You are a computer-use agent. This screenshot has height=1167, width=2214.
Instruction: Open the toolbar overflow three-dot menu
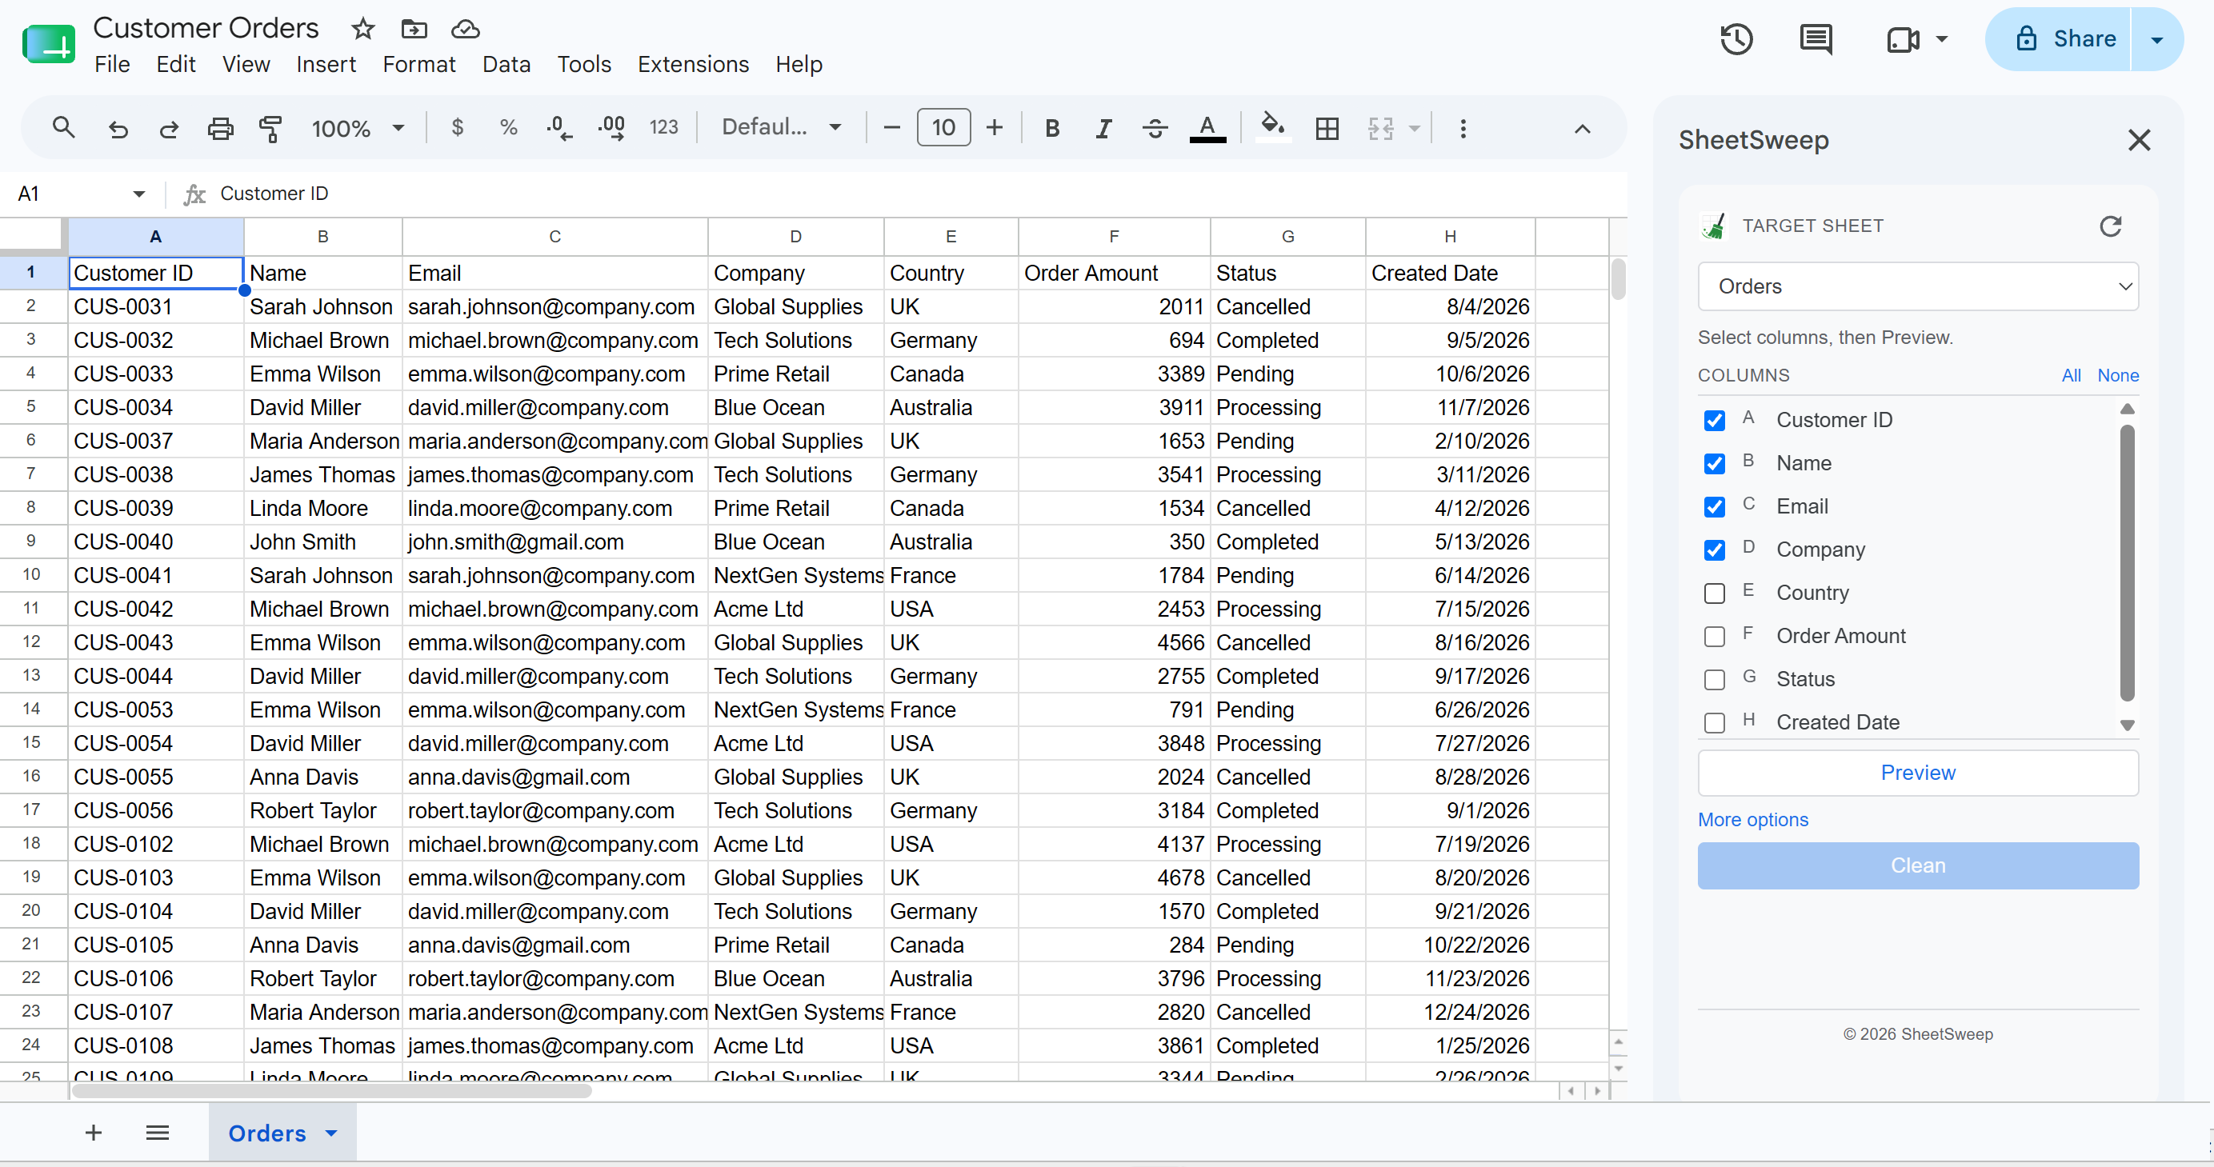[x=1463, y=128]
